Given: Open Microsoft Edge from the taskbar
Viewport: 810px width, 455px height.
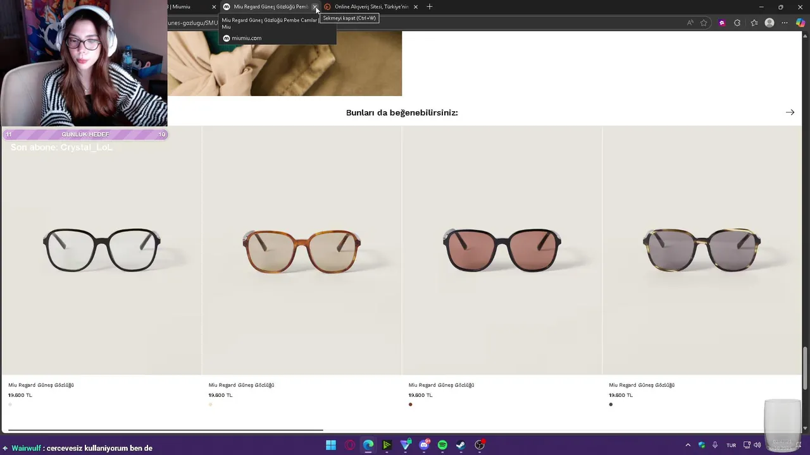Looking at the screenshot, I should [x=368, y=446].
